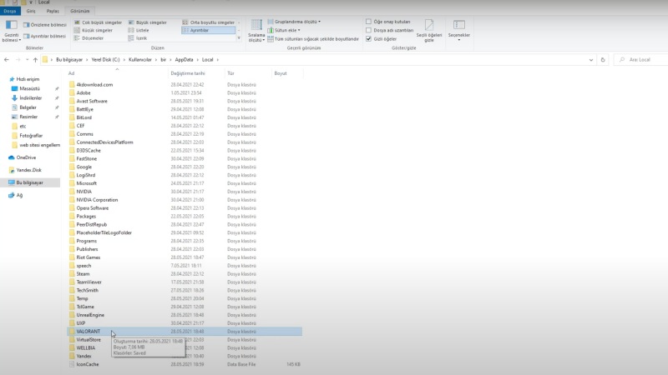Viewport: 668px width, 375px height.
Task: Open Yandex.Disk in the sidebar
Action: click(x=28, y=170)
